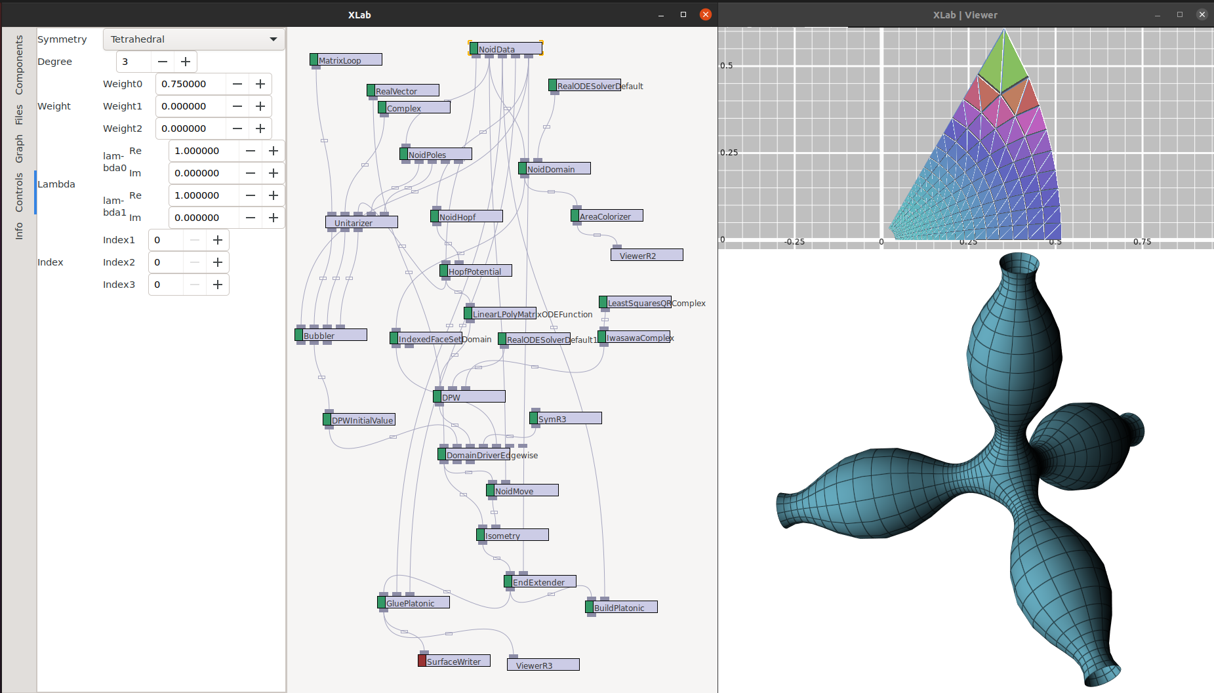The width and height of the screenshot is (1214, 693).
Task: Toggle the green square on RealVector node
Action: (371, 90)
